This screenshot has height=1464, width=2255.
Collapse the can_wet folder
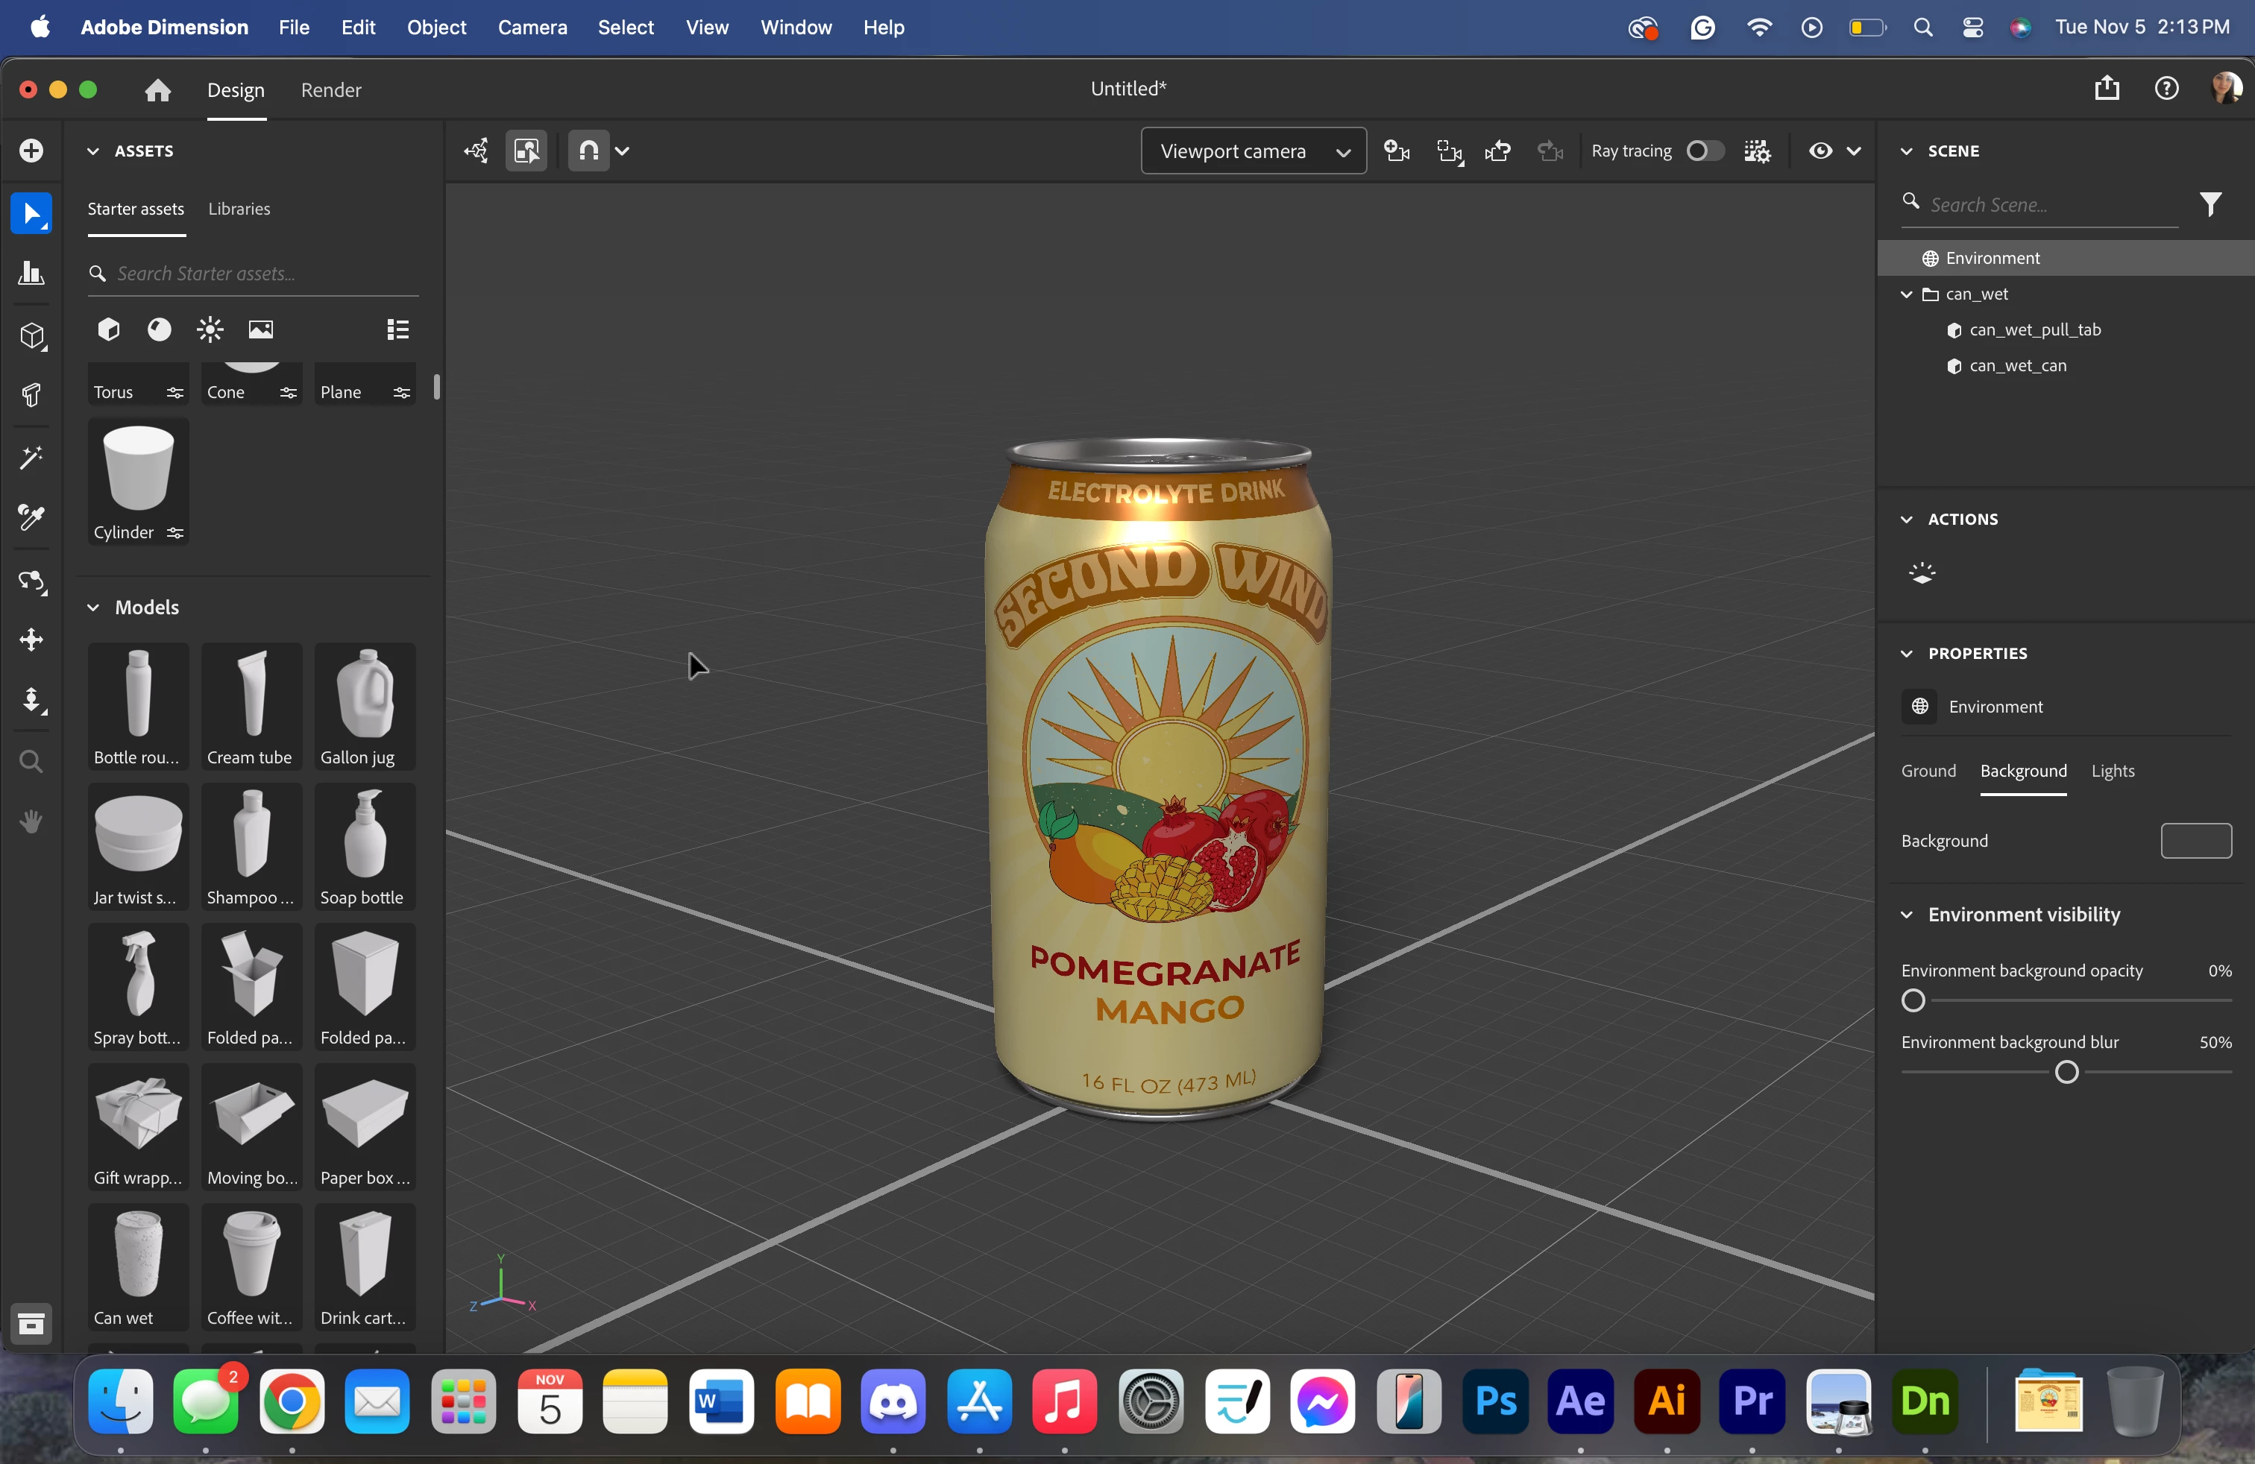coord(1906,294)
